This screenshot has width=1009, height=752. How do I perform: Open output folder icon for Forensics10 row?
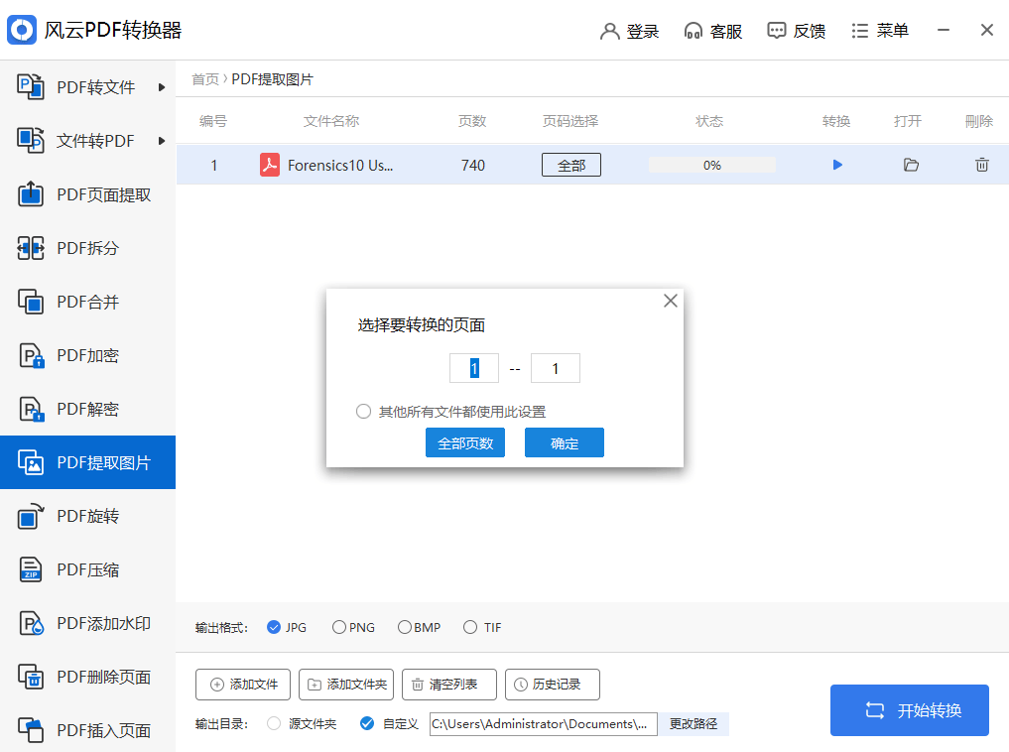(x=911, y=165)
